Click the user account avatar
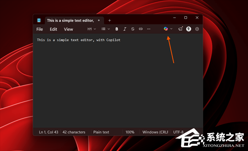The height and width of the screenshot is (151, 248). [188, 29]
